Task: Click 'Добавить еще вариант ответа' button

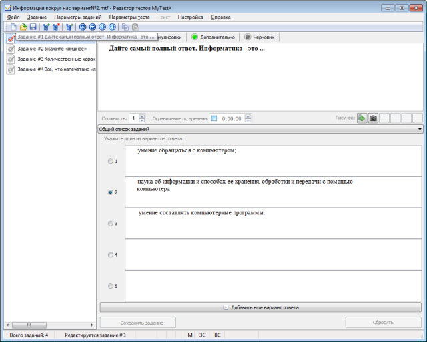Action: [x=261, y=307]
